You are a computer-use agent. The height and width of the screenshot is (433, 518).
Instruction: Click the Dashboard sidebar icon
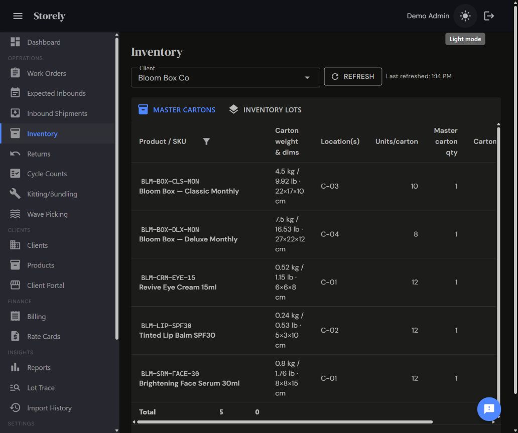(x=15, y=42)
